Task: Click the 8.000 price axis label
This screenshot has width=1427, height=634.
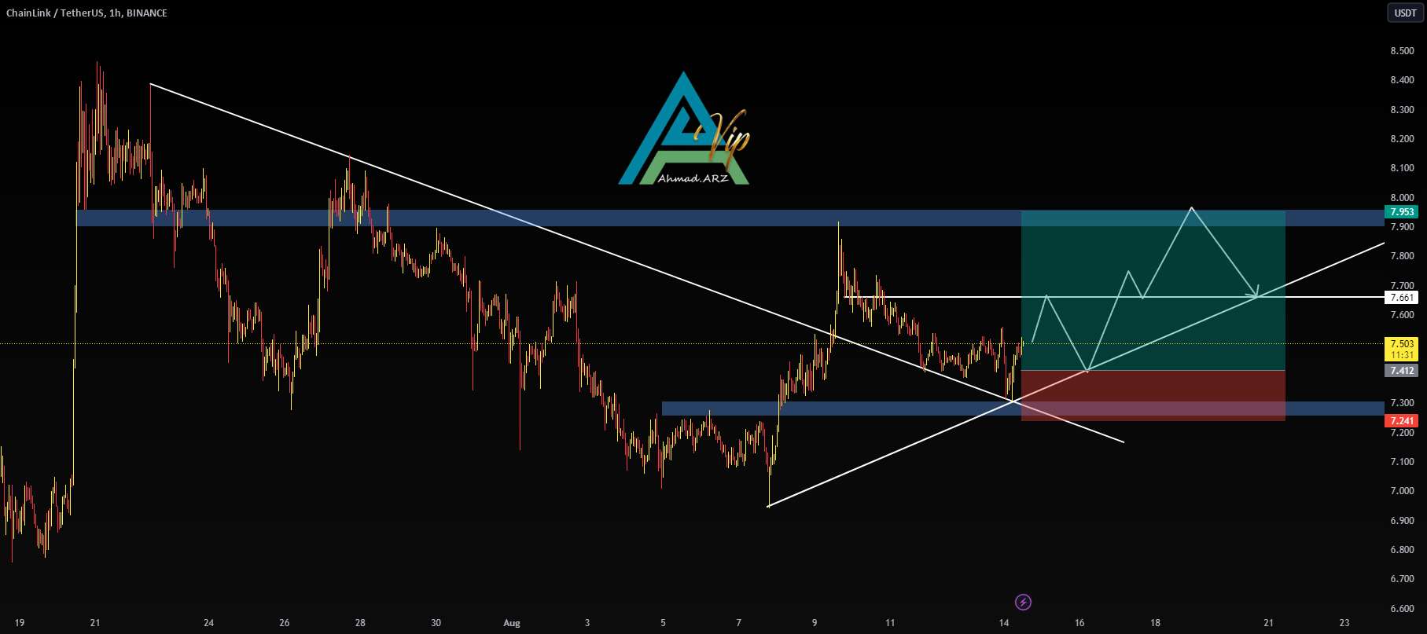Action: (x=1402, y=198)
